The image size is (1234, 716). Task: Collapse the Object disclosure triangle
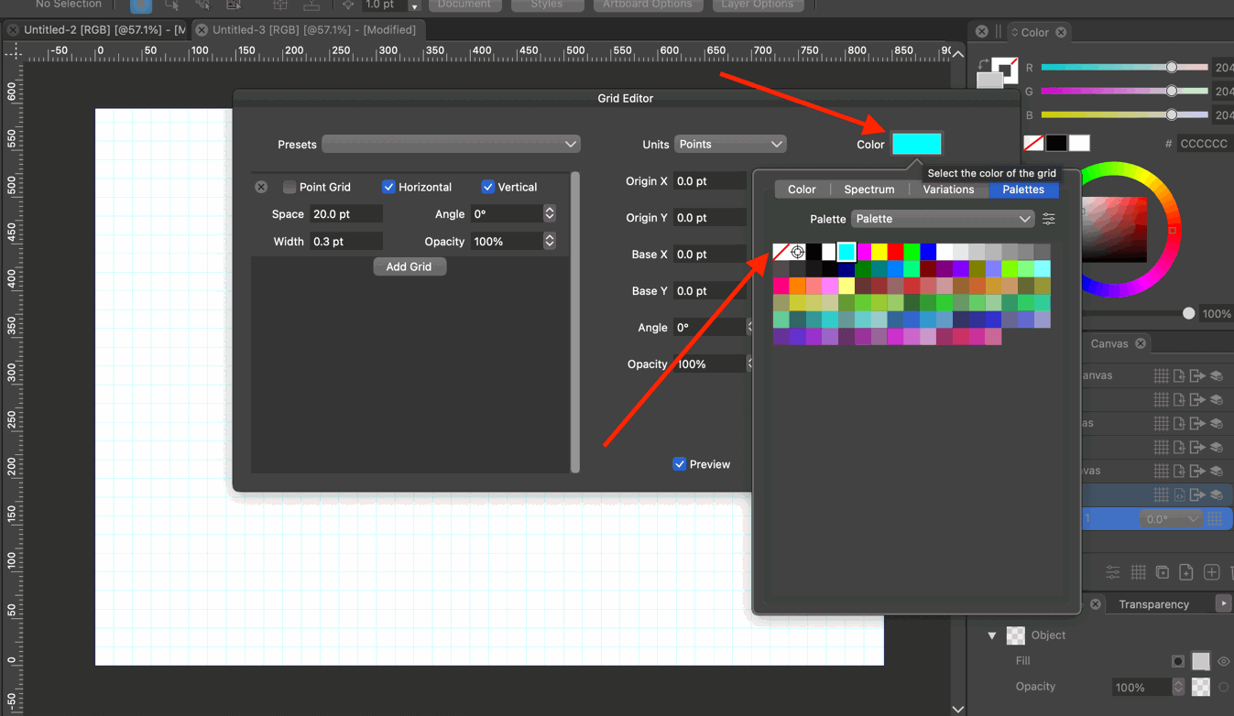tap(992, 635)
